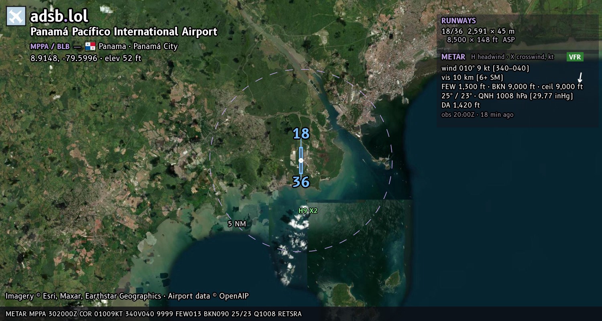This screenshot has height=321, width=602.
Task: Click the raw METAR MPPA 302000Z string
Action: [x=154, y=314]
